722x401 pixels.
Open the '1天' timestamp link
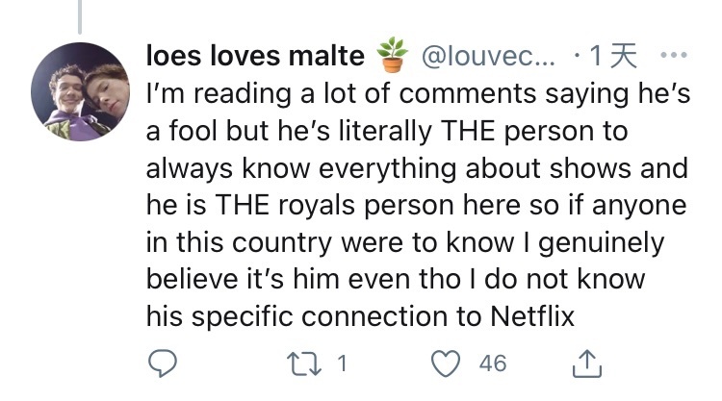click(x=613, y=56)
